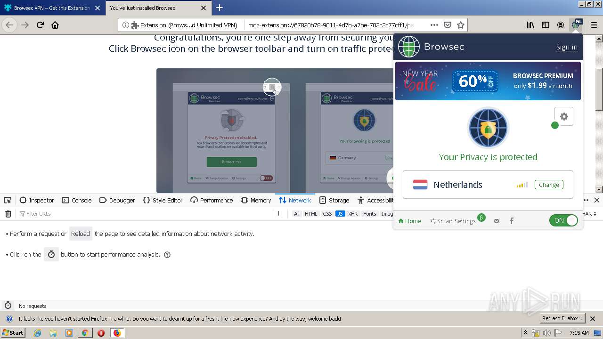The height and width of the screenshot is (339, 603).
Task: Pick an element from the page
Action: coord(8,200)
